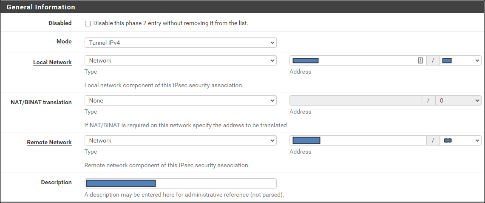485x203 pixels.
Task: Focus the Local Network address field
Action: click(x=366, y=61)
